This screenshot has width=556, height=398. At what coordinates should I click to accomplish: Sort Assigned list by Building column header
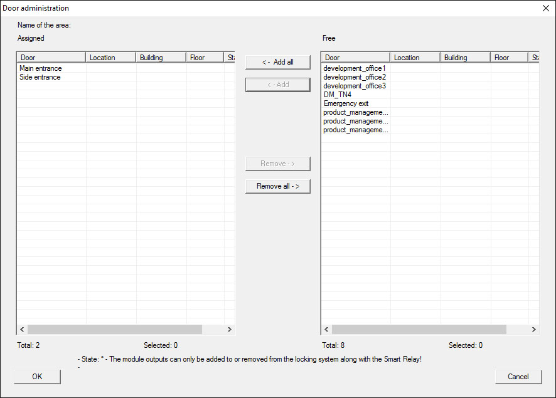[161, 58]
